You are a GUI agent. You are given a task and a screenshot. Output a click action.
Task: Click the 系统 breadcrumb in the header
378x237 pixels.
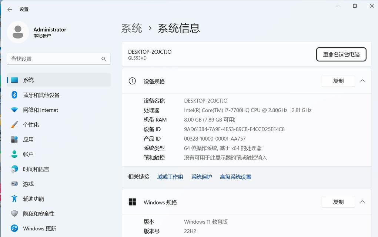[131, 28]
